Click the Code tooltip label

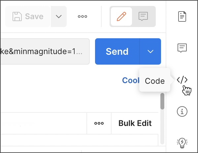click(155, 81)
